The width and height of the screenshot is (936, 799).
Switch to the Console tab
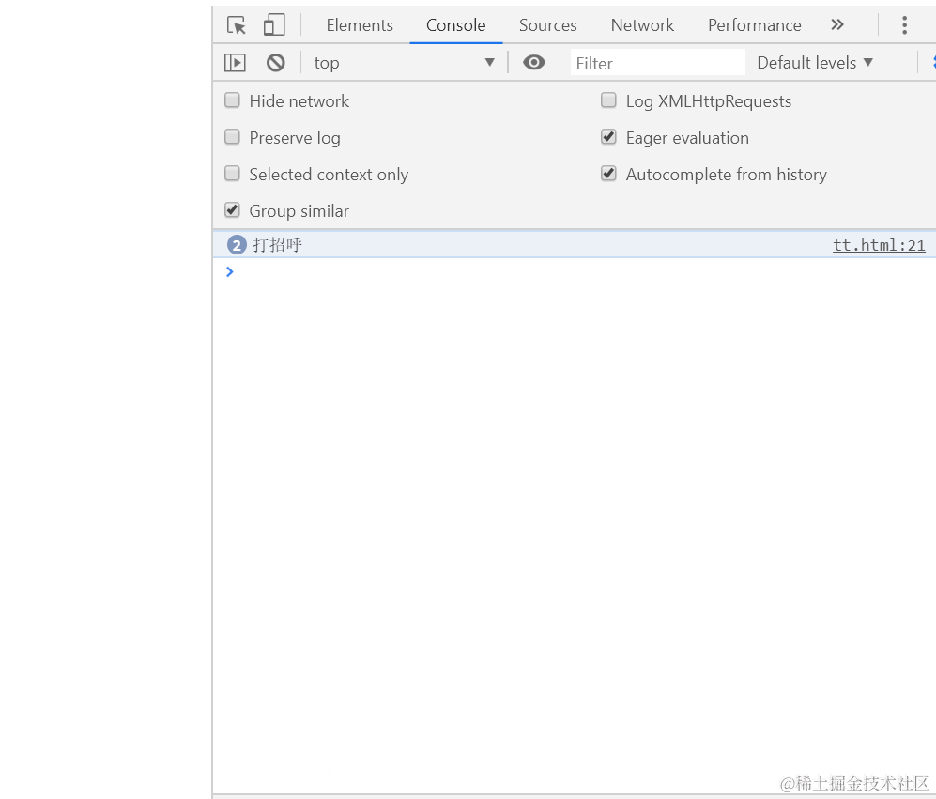coord(455,25)
